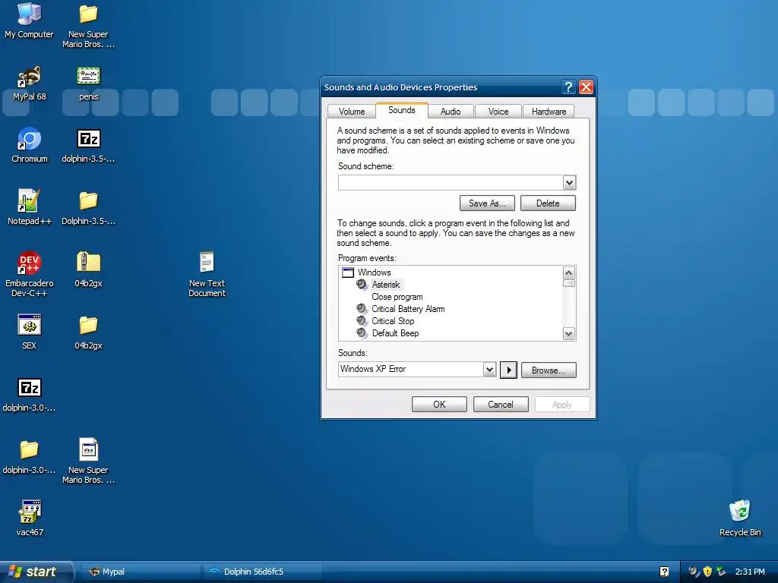Switch to the Voice tab
Image resolution: width=778 pixels, height=583 pixels.
click(498, 112)
